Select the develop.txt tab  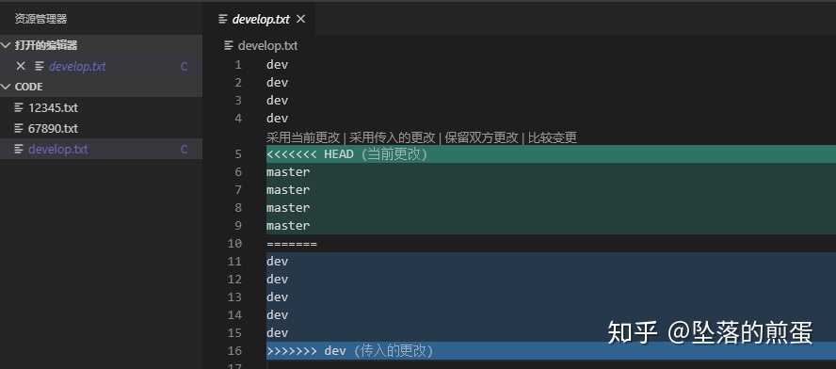(262, 19)
